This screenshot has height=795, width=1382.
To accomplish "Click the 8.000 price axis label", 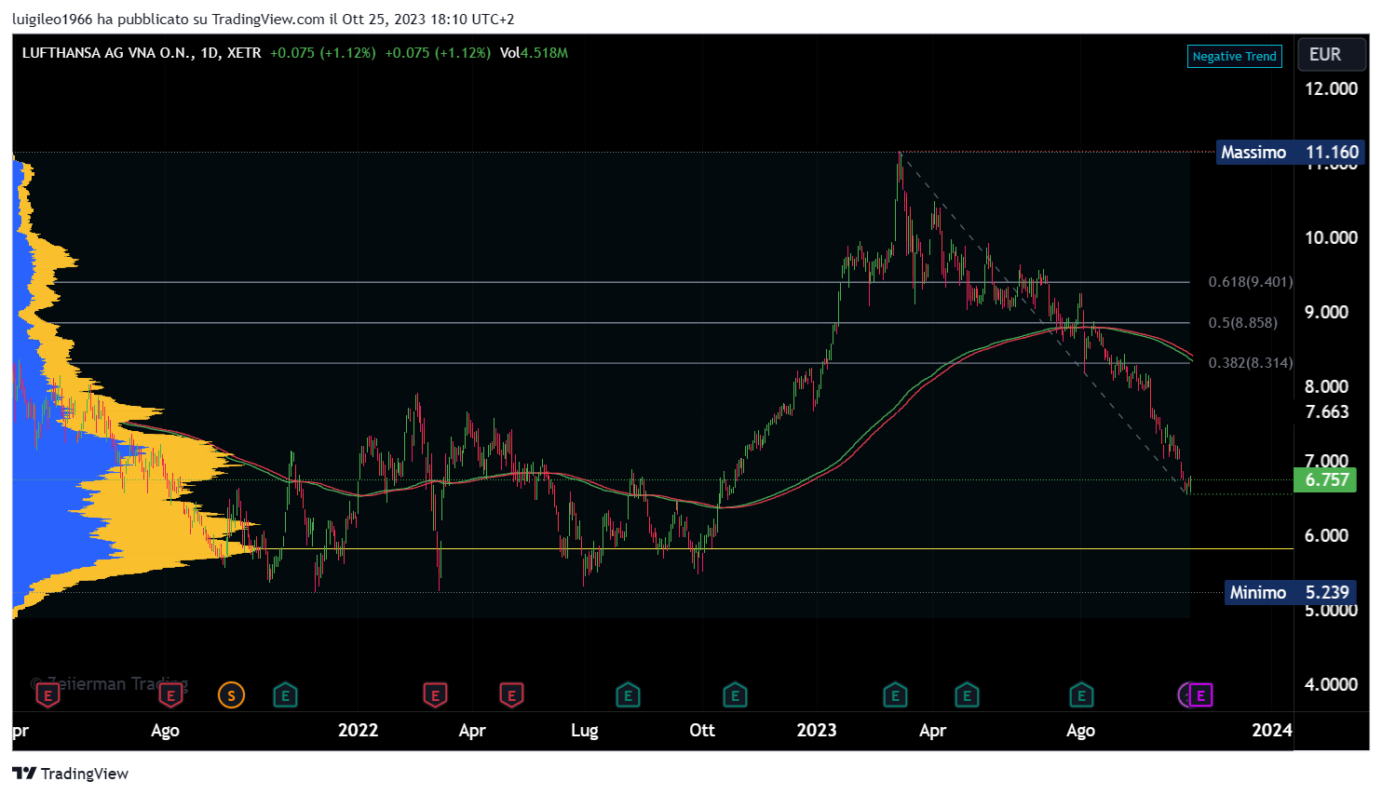I will 1327,387.
